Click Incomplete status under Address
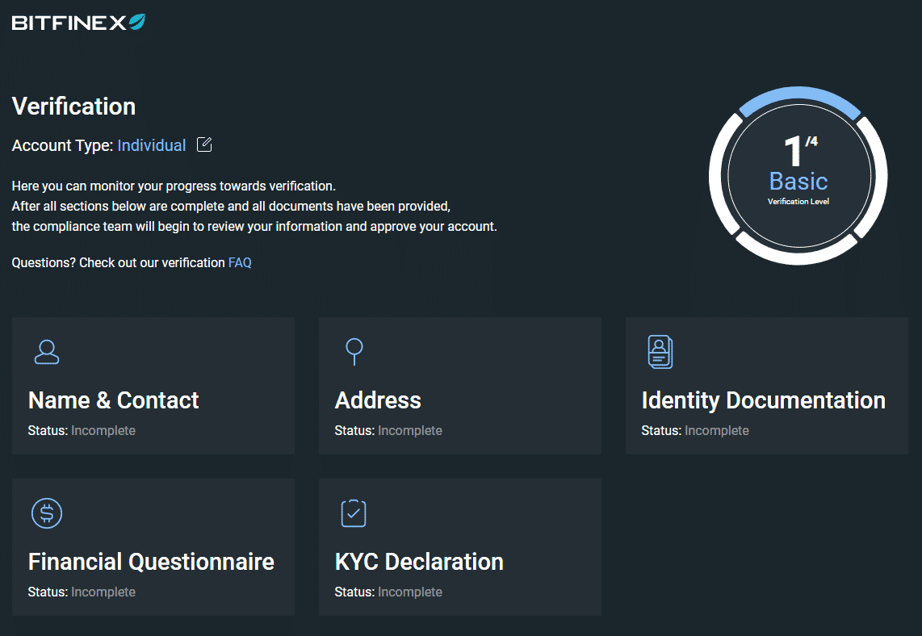Image resolution: width=922 pixels, height=636 pixels. pyautogui.click(x=410, y=431)
